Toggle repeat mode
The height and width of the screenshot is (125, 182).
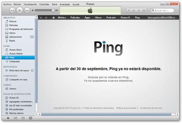pyautogui.click(x=23, y=118)
